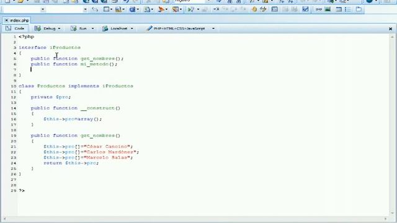The image size is (397, 223).
Task: Click "array()" on line 16
Action: 89,119
